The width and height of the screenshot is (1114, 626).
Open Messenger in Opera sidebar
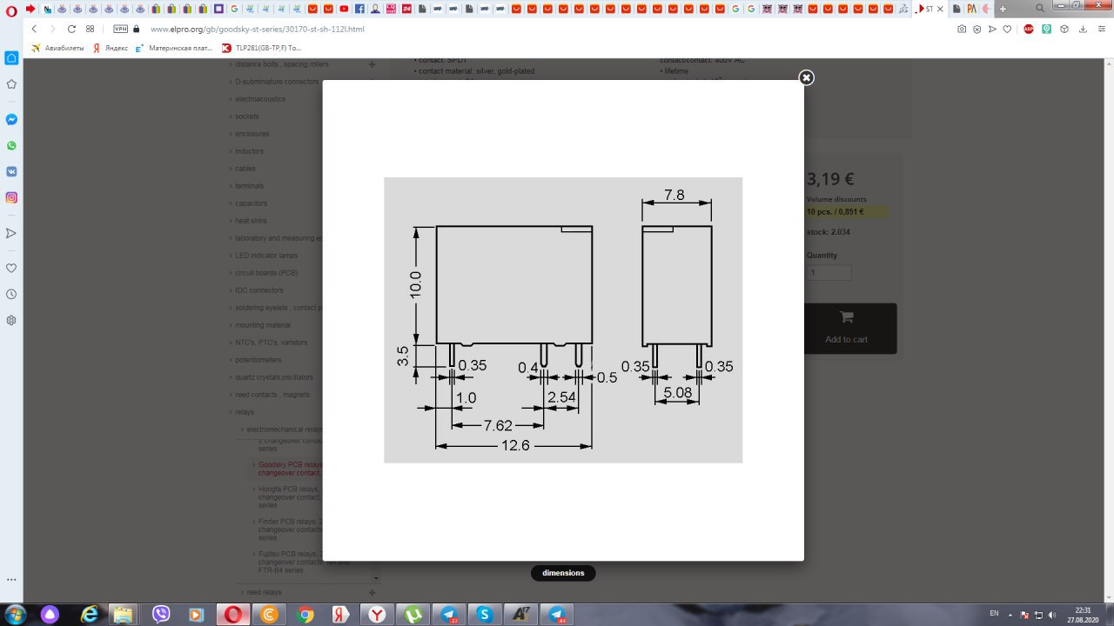coord(11,119)
